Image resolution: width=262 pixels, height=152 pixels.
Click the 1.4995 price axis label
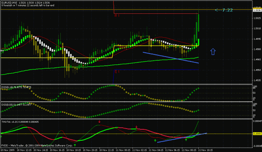pos(257,39)
